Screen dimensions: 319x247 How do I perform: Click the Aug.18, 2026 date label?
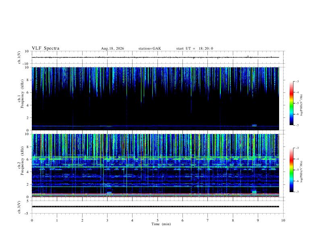point(112,48)
